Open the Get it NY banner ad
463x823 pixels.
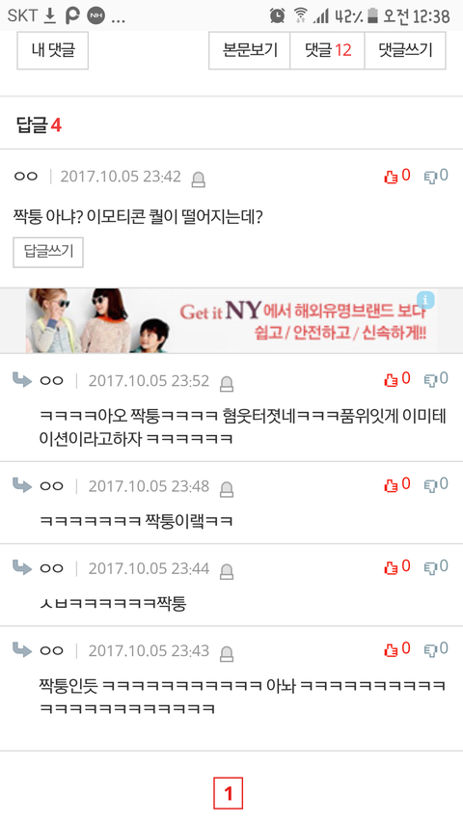[231, 320]
